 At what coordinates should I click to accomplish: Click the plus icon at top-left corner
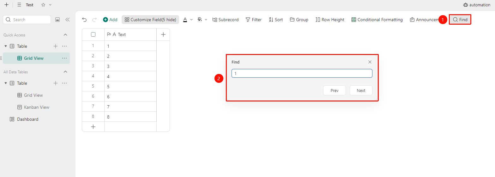[6, 5]
